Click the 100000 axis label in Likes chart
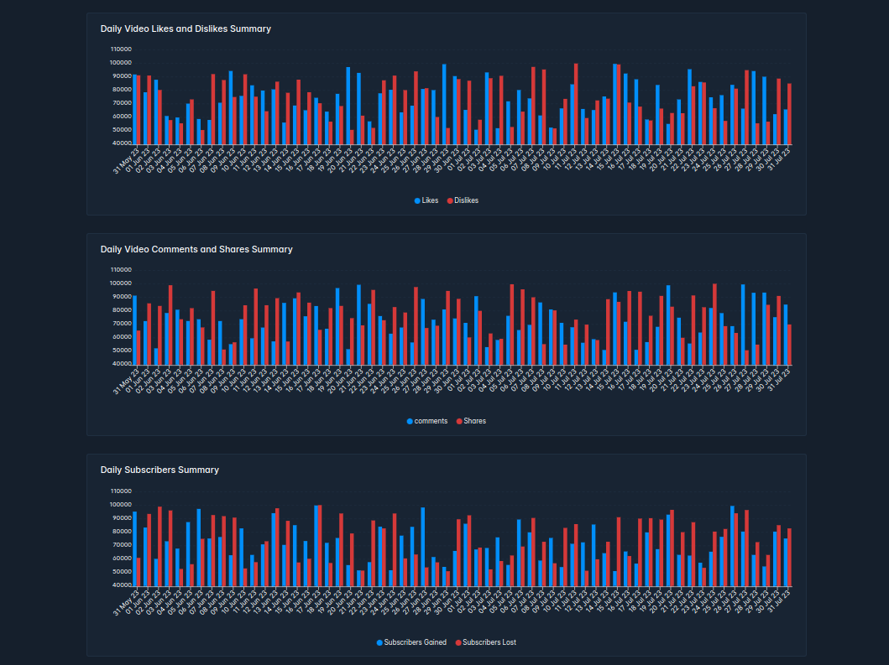The width and height of the screenshot is (889, 665). click(x=121, y=63)
